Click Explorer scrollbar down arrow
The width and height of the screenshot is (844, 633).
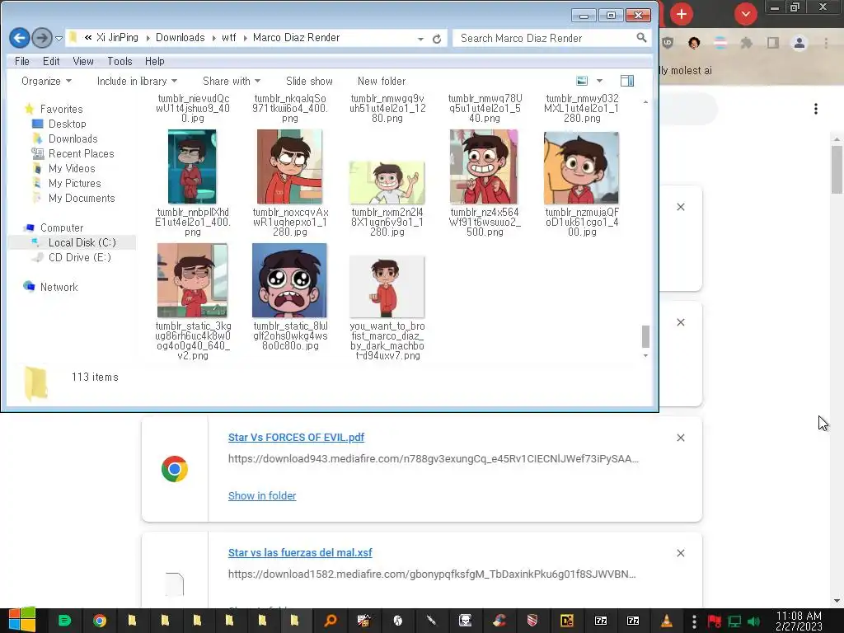pos(645,356)
